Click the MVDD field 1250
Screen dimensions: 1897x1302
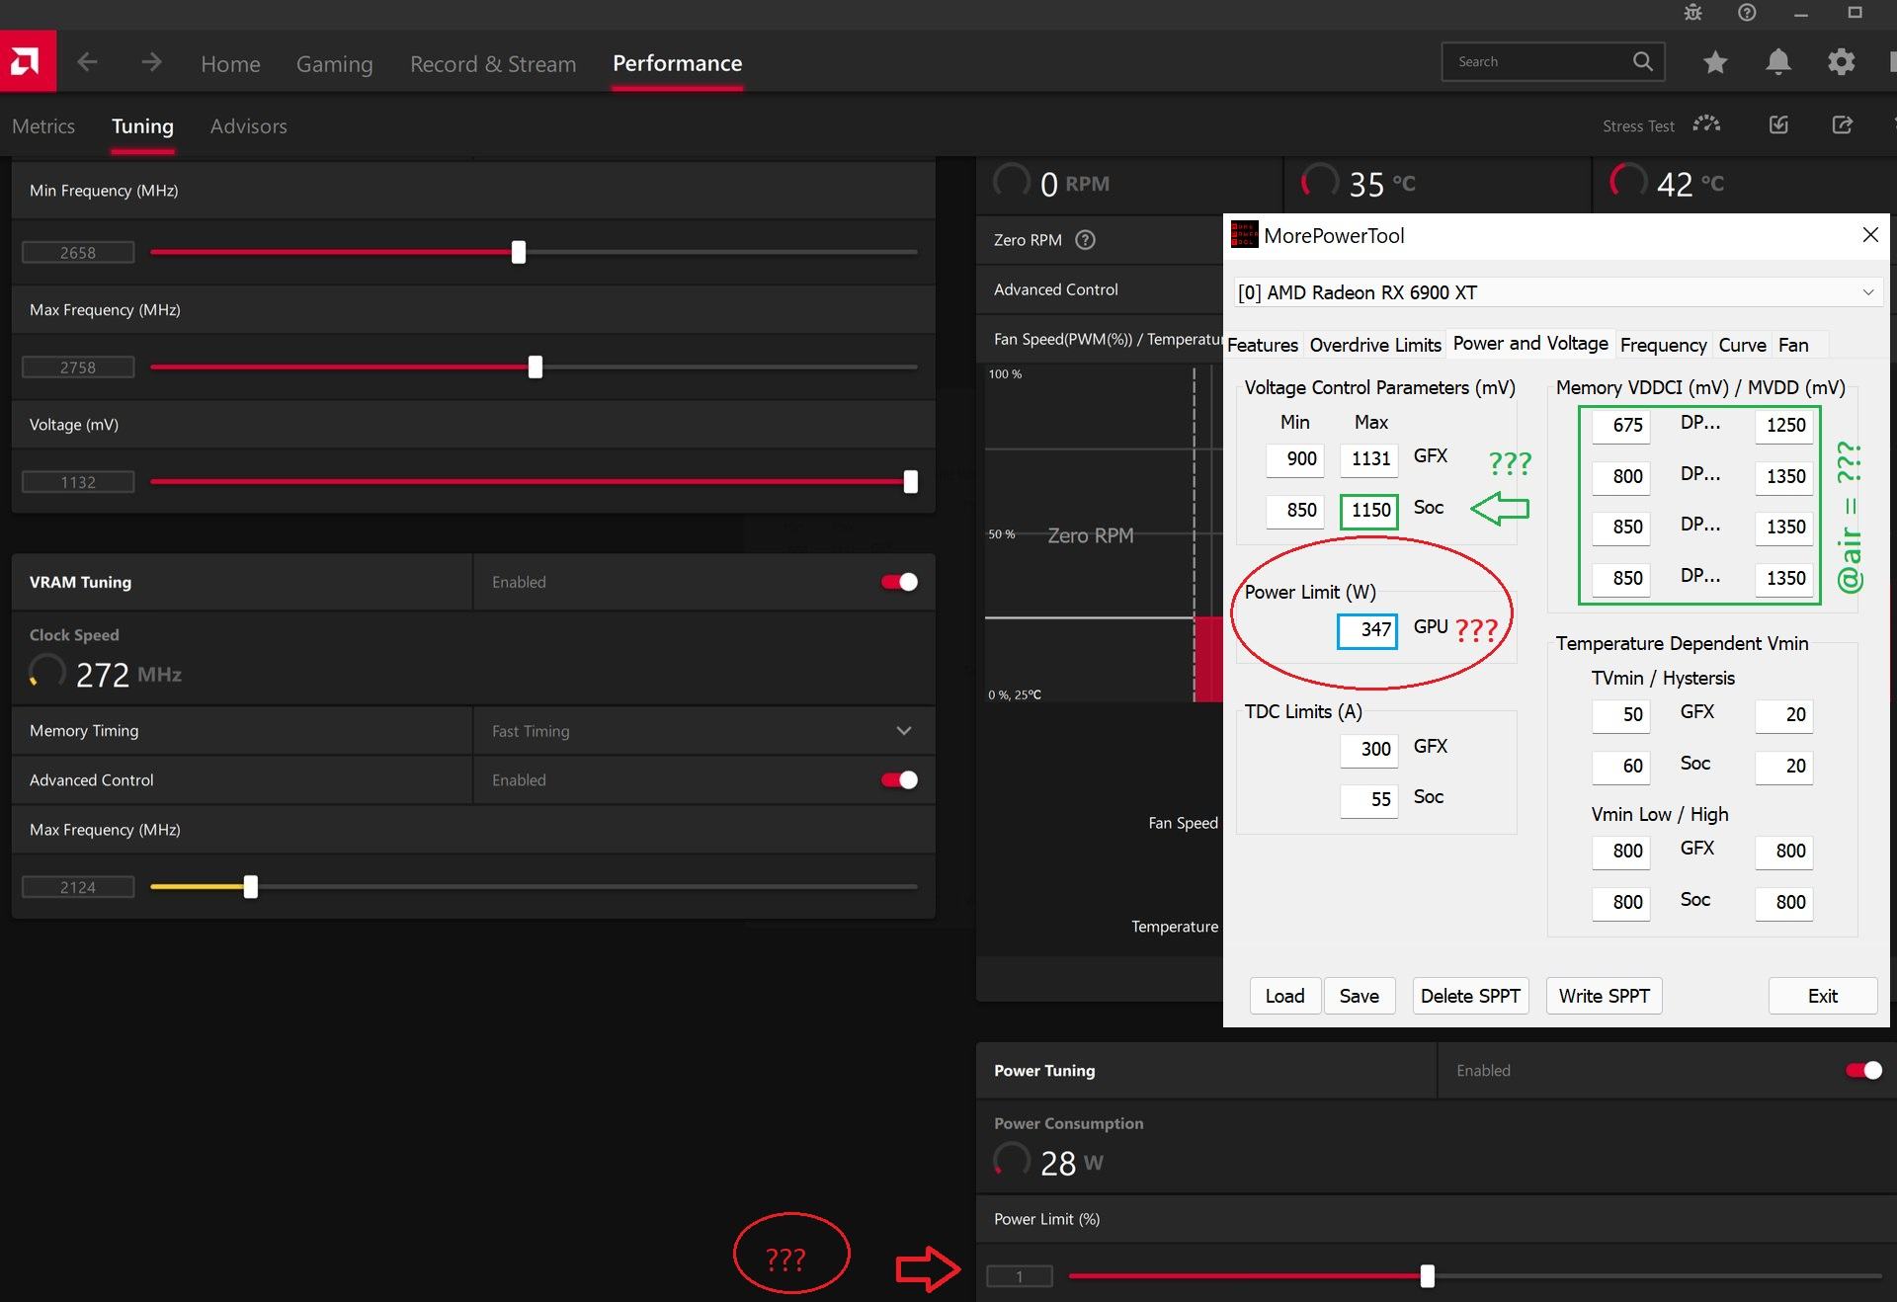point(1784,426)
